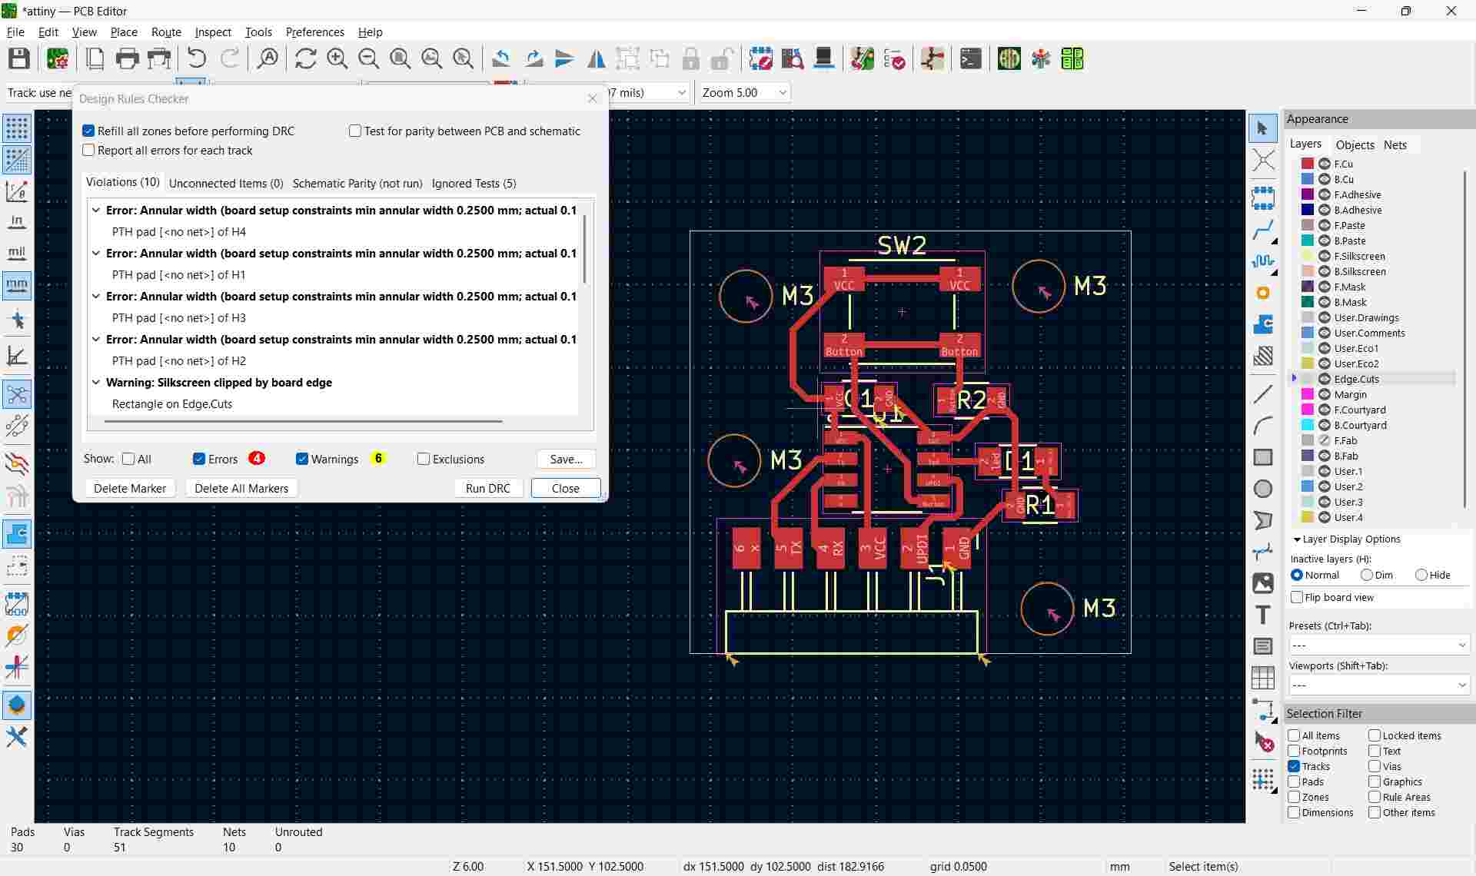Open the Scripting Console icon
Image resolution: width=1476 pixels, height=876 pixels.
[970, 59]
